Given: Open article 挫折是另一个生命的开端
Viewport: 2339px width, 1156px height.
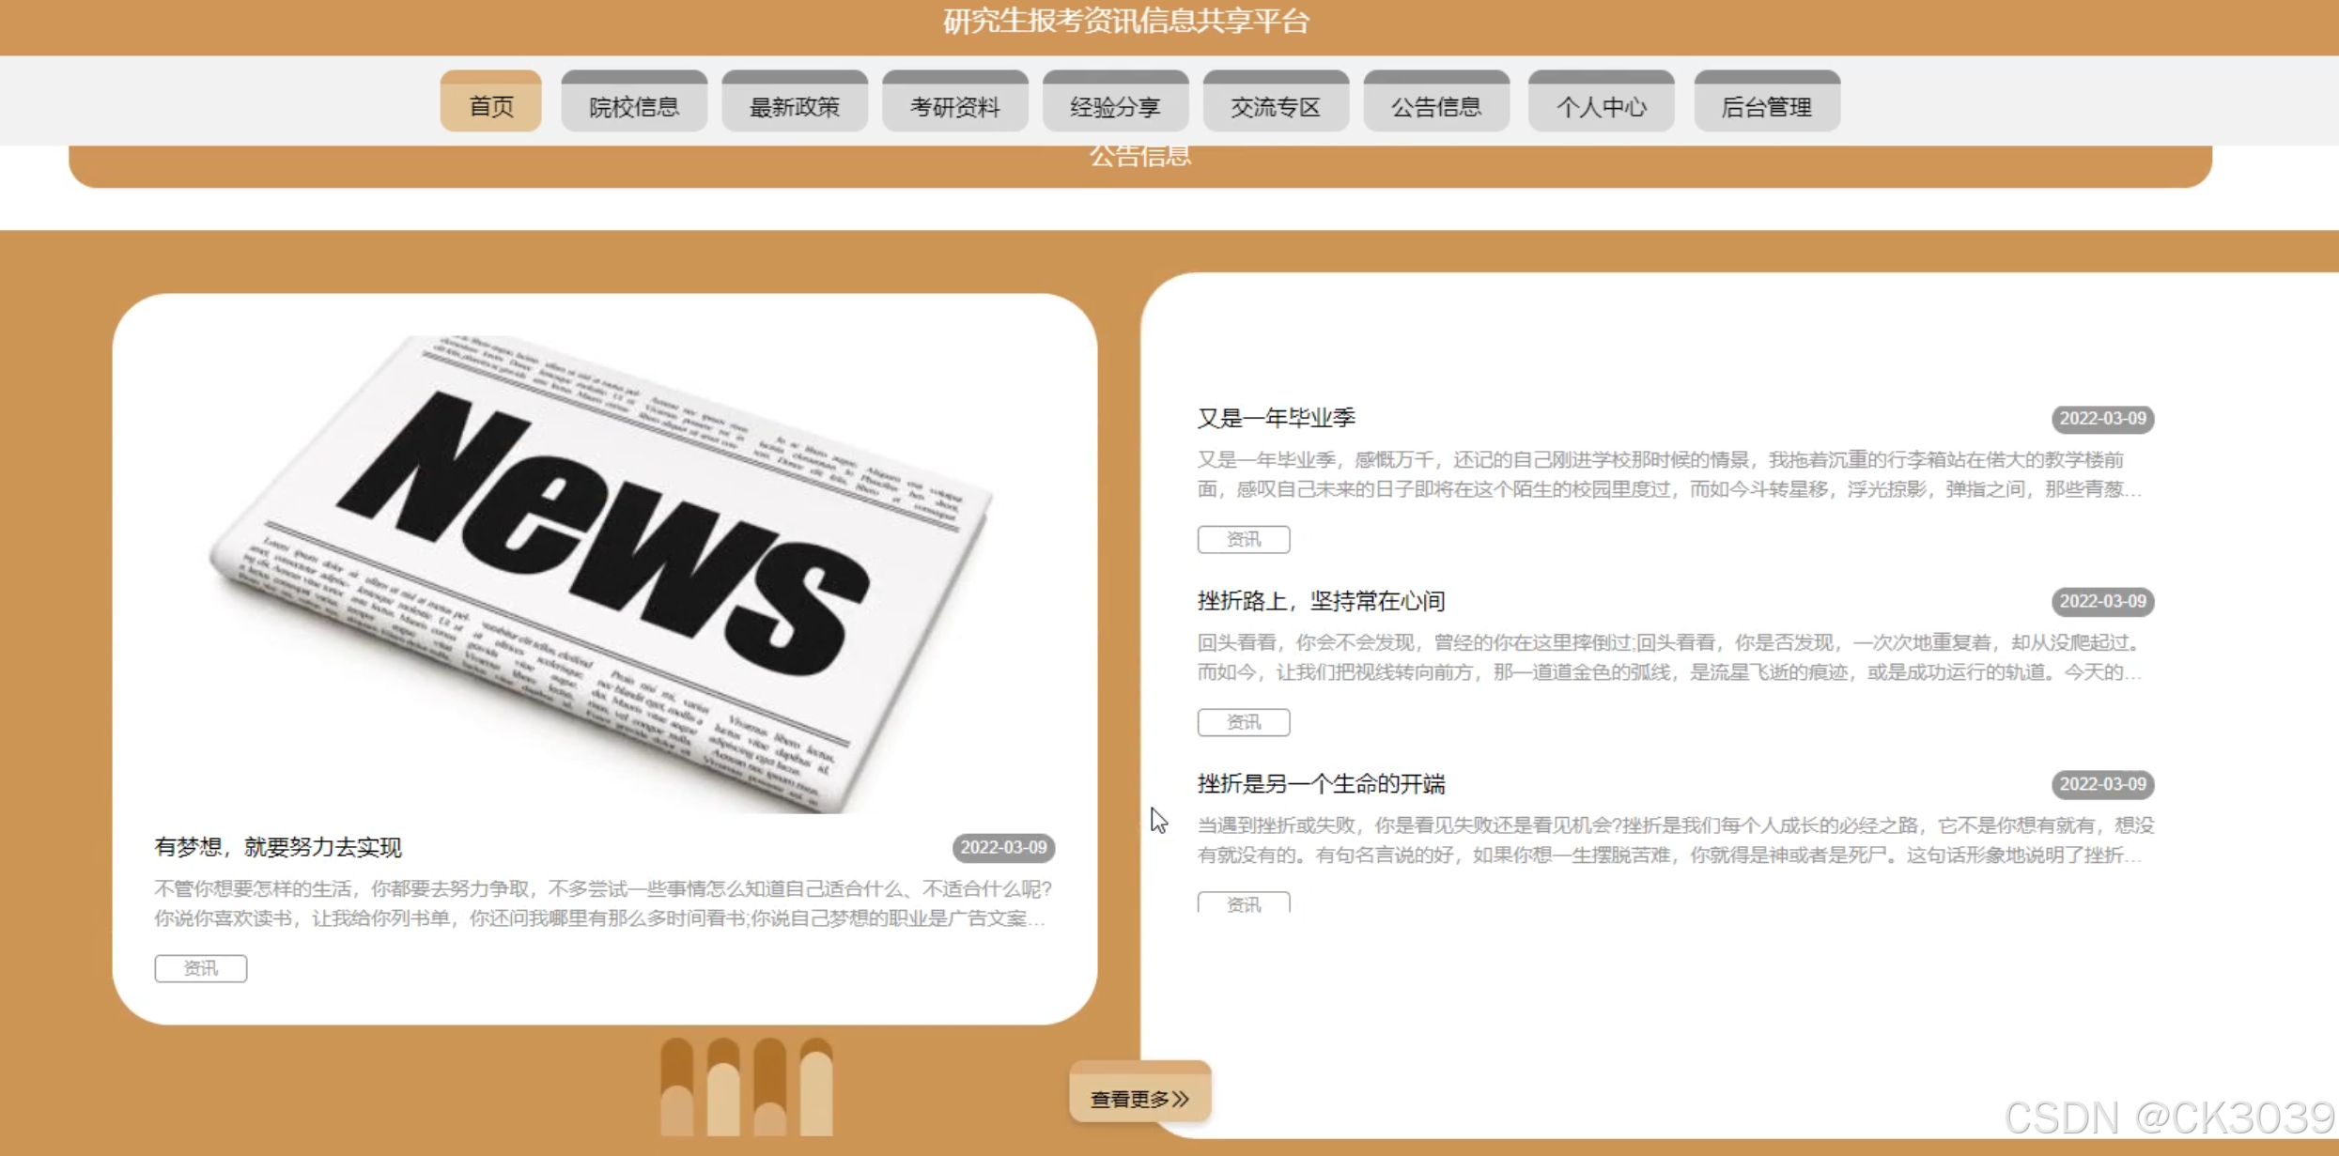Looking at the screenshot, I should (x=1321, y=783).
